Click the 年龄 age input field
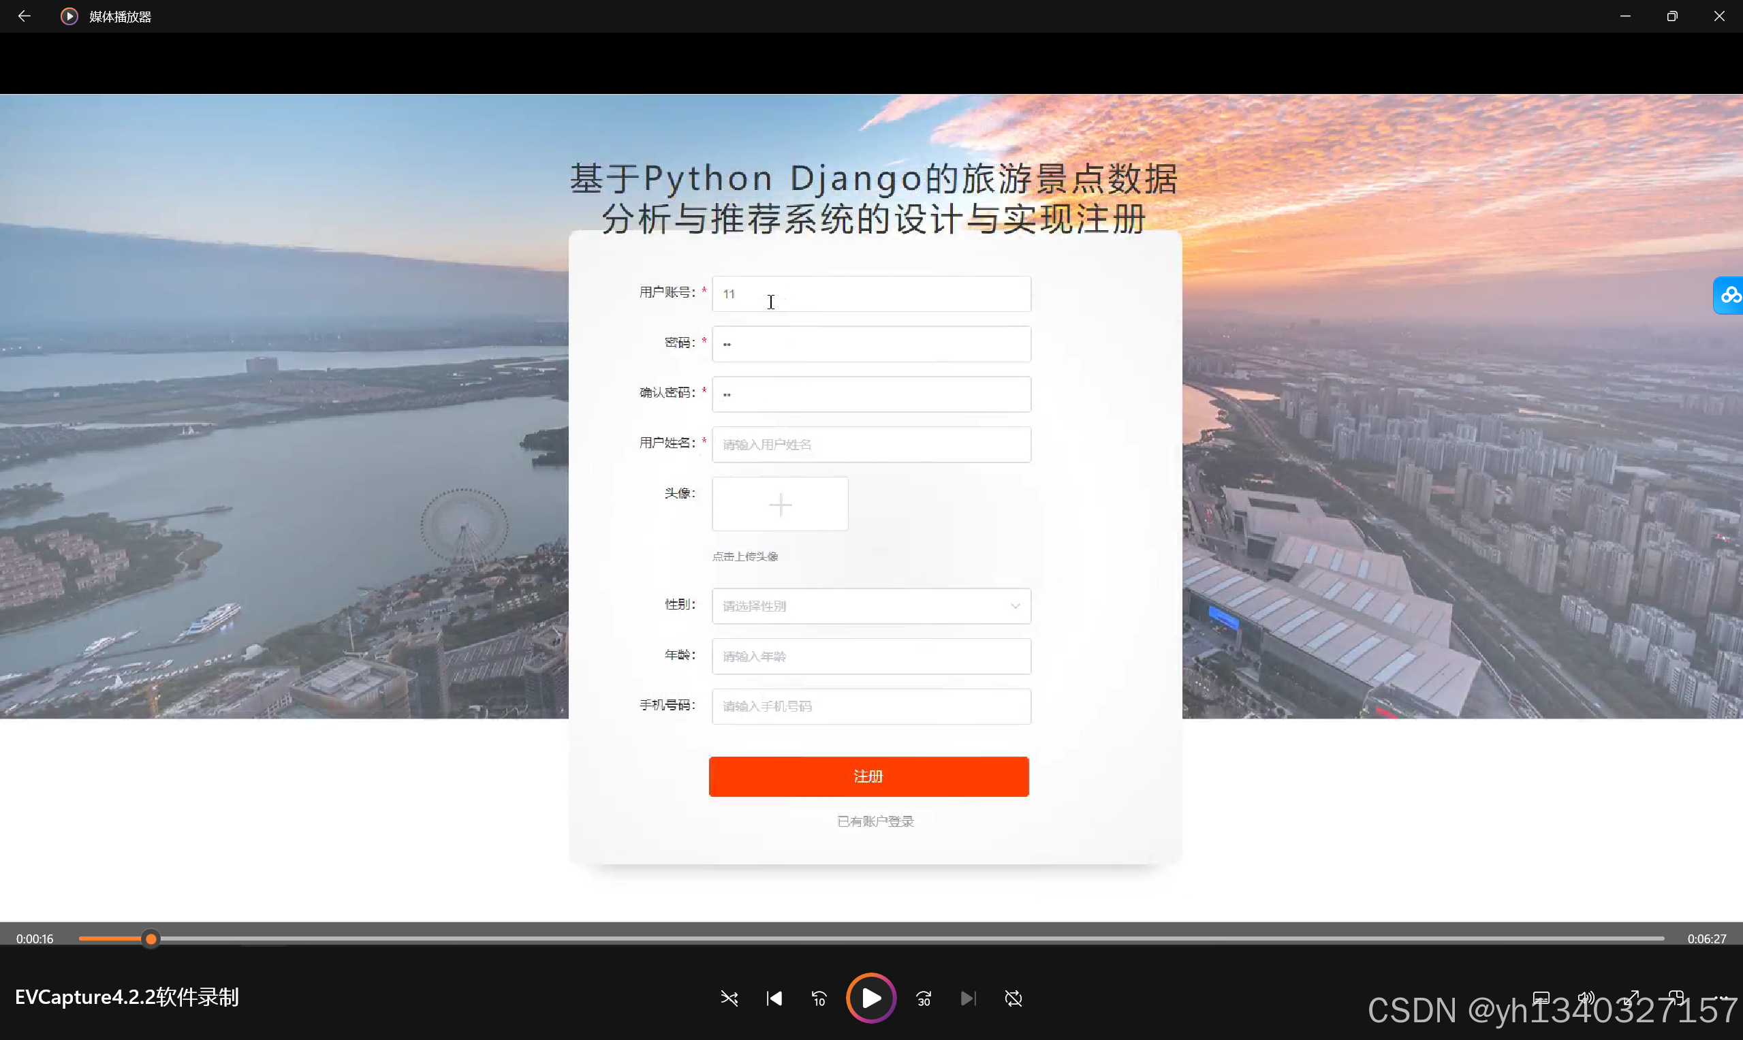The image size is (1743, 1040). tap(871, 657)
